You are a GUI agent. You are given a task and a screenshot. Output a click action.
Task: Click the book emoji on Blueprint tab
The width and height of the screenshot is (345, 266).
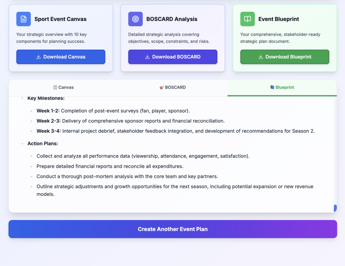point(272,87)
